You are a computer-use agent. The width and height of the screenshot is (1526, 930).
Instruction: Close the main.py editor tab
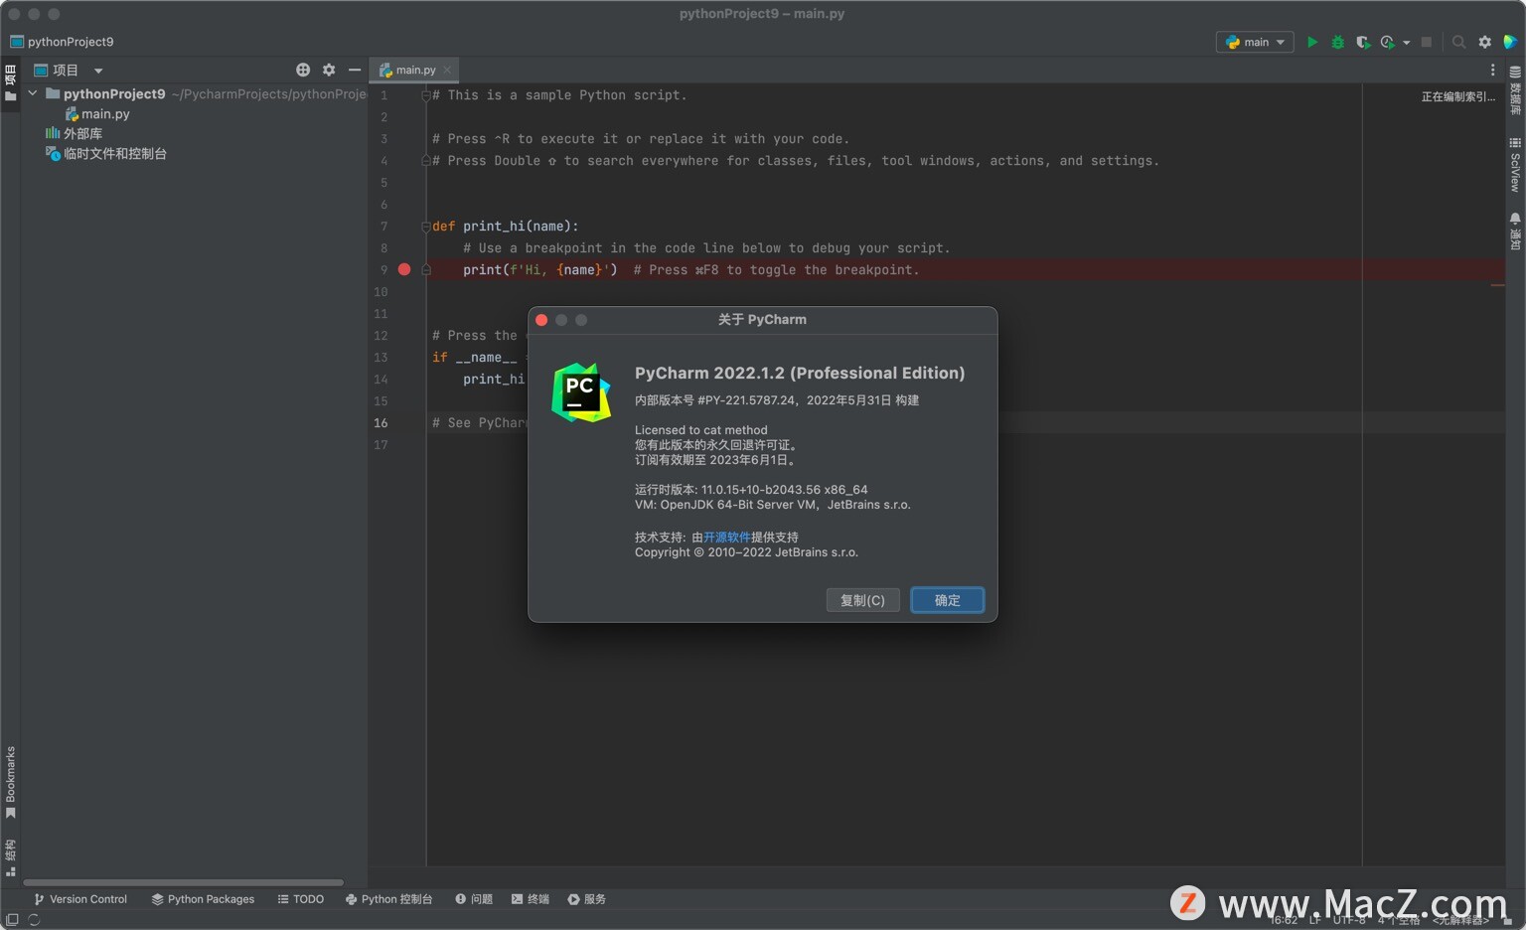(447, 70)
